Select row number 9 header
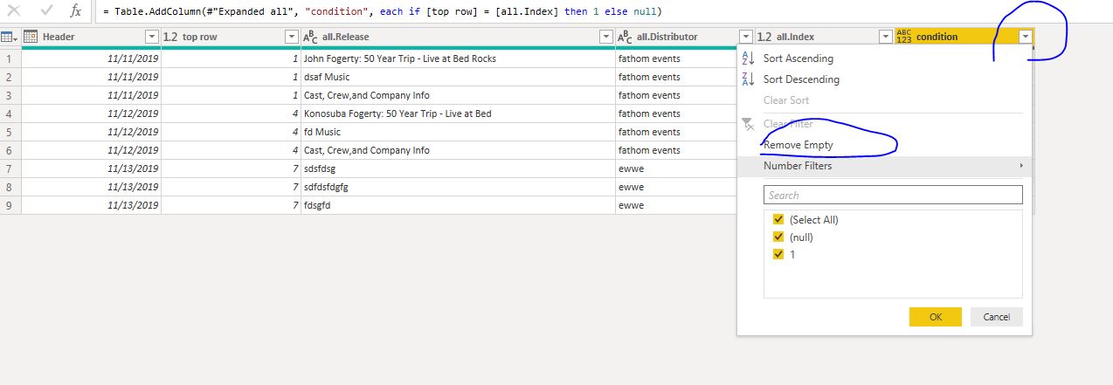 (x=10, y=205)
